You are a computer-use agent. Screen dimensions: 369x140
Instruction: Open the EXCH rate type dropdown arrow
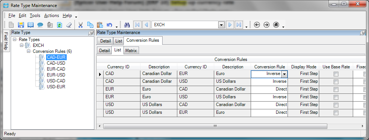coord(221,25)
